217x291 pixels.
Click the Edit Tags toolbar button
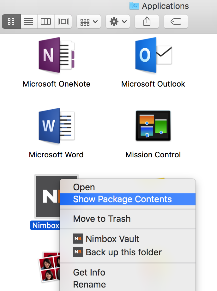[x=176, y=21]
